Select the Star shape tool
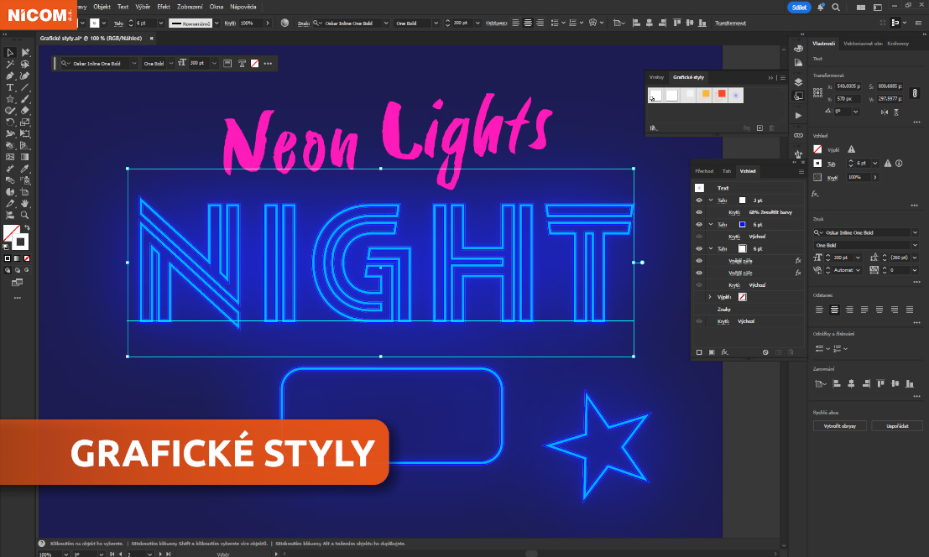The image size is (929, 557). [x=9, y=99]
